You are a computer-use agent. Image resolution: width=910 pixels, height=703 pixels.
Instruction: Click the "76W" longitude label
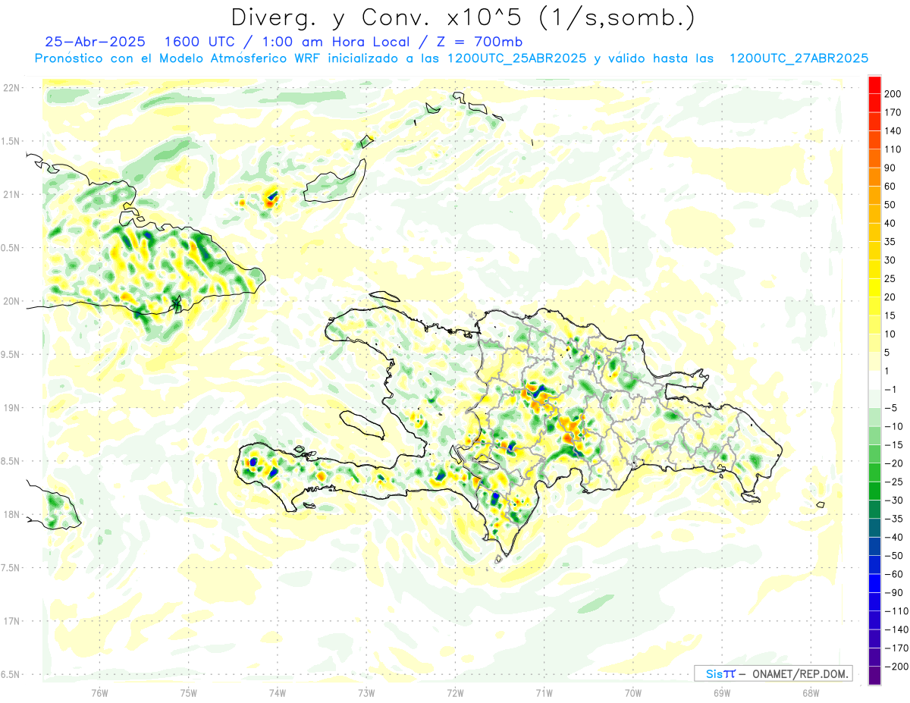[99, 692]
